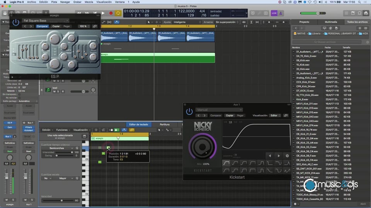Select the last curve shape in Kickstart bottom row
The height and width of the screenshot is (208, 371).
(287, 170)
